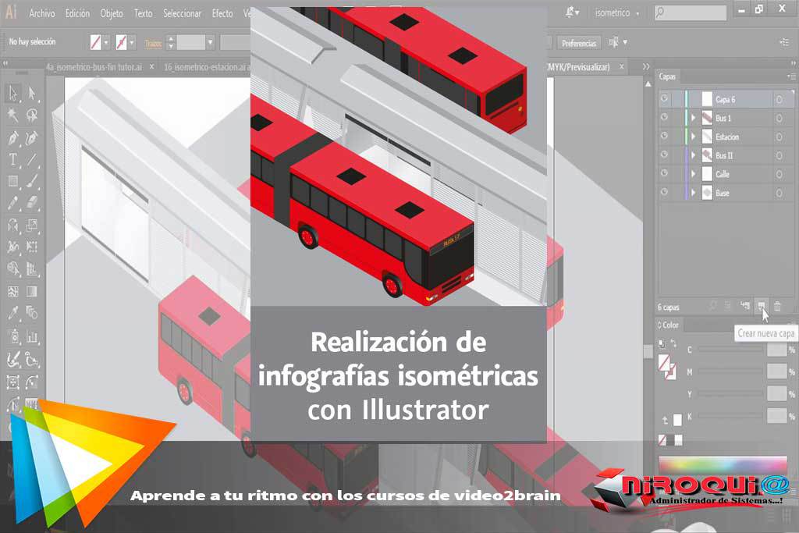The width and height of the screenshot is (799, 533).
Task: Close the 4a_isometrico-bus-fin tutor.ai tab
Action: pyautogui.click(x=151, y=67)
